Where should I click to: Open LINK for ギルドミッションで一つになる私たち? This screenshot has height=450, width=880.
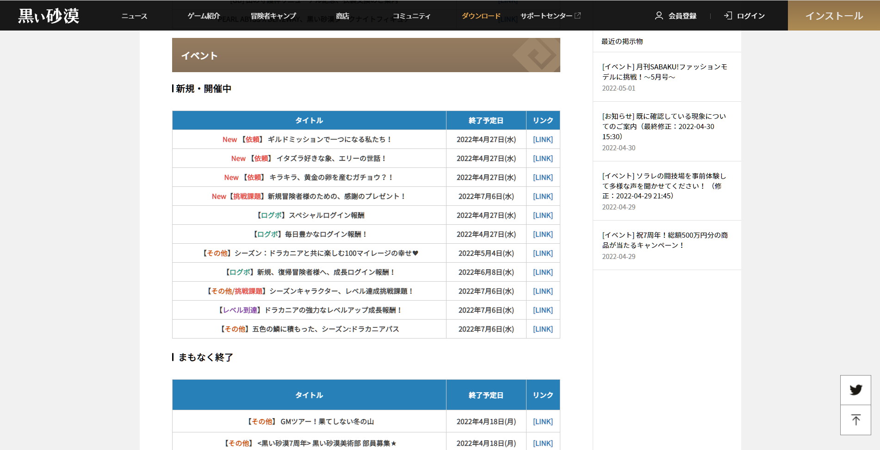tap(543, 139)
